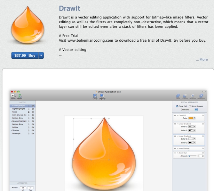The width and height of the screenshot is (214, 191).
Task: Click the DrawIt app title
Action: pyautogui.click(x=70, y=8)
